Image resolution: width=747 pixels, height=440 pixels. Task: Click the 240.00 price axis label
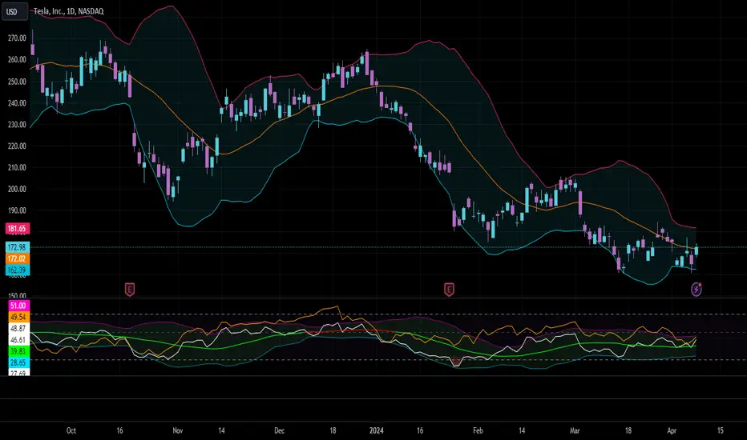click(17, 103)
